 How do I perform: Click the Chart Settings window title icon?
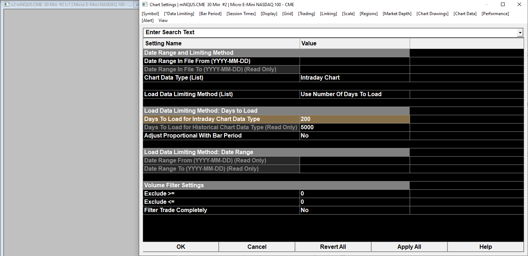[145, 4]
